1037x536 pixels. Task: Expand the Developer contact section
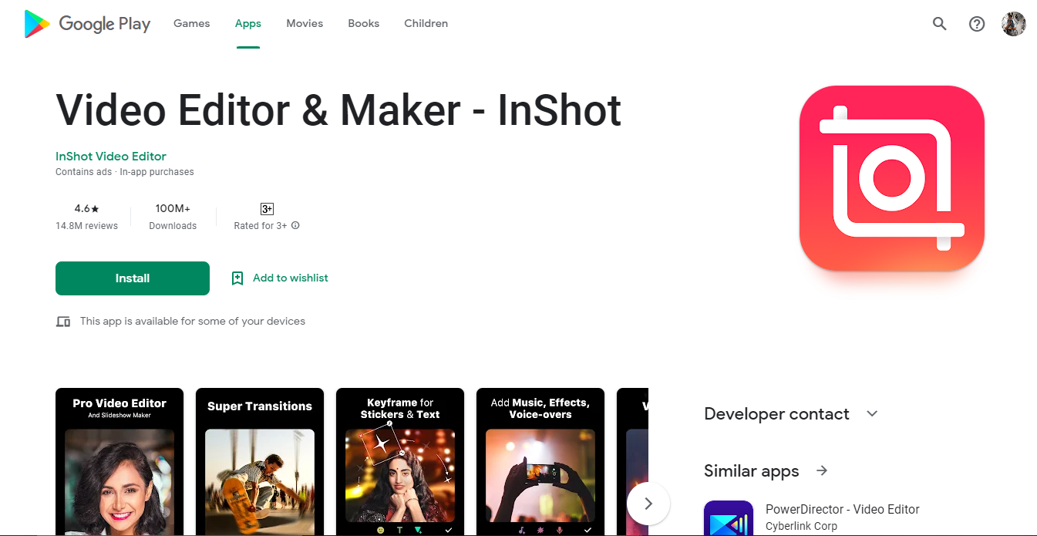(872, 413)
